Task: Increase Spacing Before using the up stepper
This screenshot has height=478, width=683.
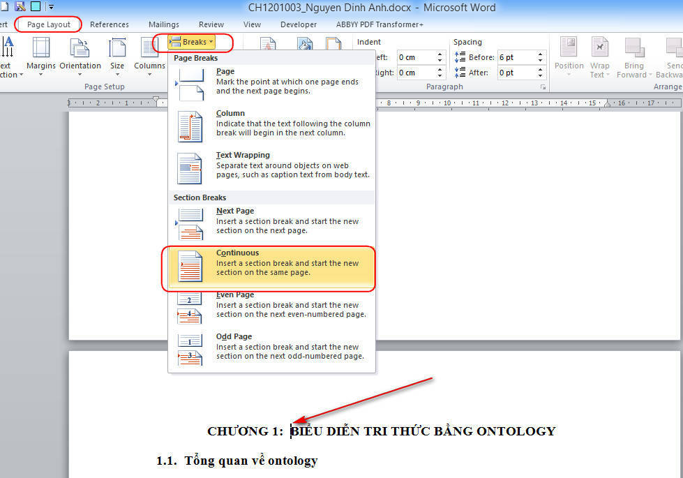Action: (x=539, y=53)
